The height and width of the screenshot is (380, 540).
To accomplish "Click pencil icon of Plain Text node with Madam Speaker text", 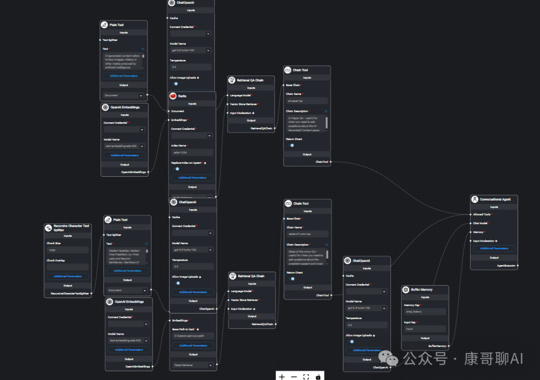I will coord(108,219).
